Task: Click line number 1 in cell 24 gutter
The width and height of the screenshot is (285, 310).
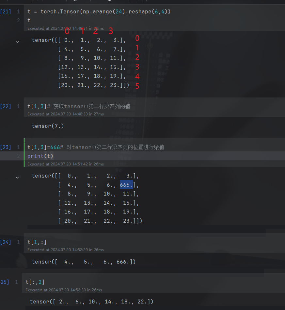Action: (18, 242)
